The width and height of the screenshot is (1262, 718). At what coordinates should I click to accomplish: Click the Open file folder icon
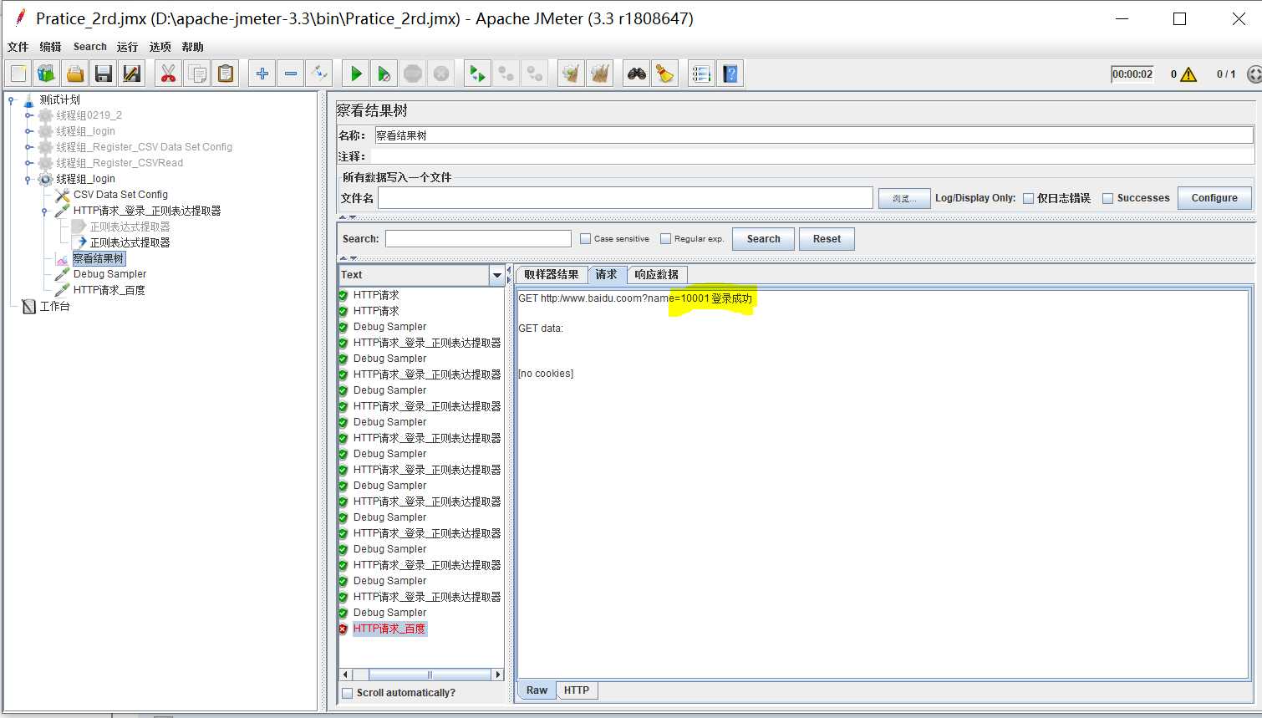tap(75, 74)
